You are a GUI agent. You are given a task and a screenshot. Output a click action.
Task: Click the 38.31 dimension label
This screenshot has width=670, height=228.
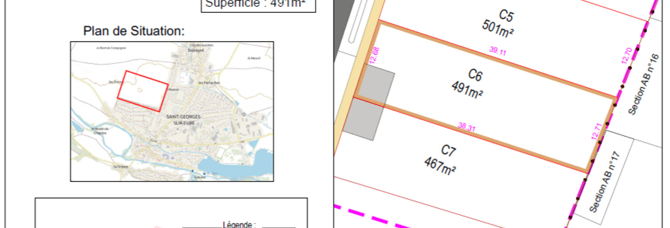[467, 127]
